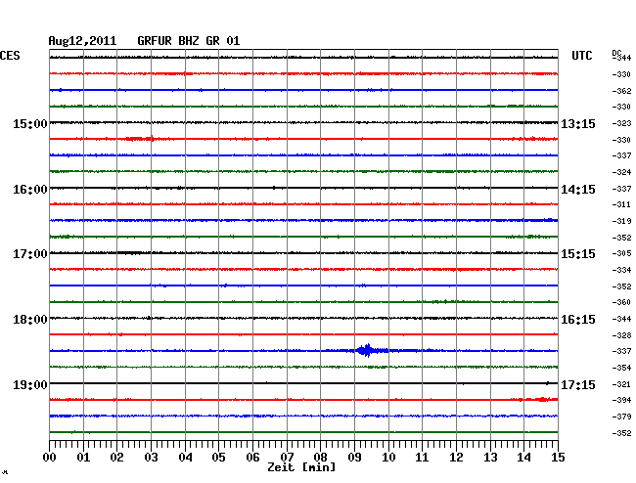Viewport: 636px width, 483px height.
Task: Click minute tick label "10" on the time axis
Action: click(x=388, y=458)
